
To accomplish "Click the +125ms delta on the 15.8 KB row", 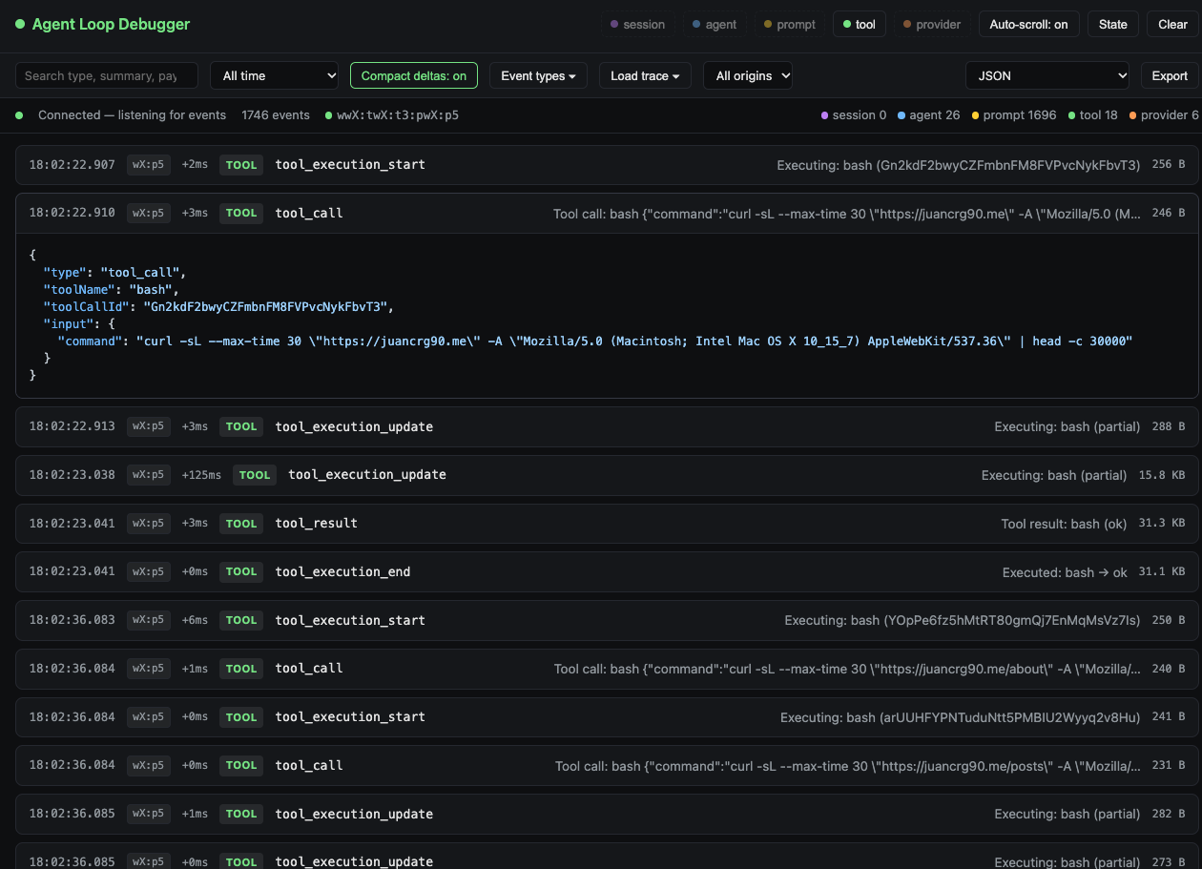I will 201,475.
